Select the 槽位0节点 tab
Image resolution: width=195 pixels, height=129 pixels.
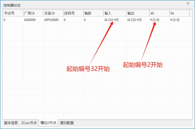[48, 123]
